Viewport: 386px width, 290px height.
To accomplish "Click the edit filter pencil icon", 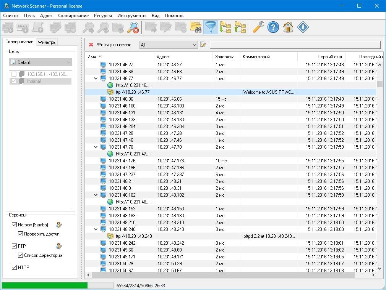I will pyautogui.click(x=203, y=45).
